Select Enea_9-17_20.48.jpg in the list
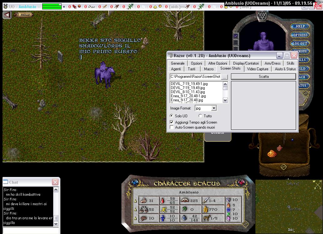The width and height of the screenshot is (323, 234). pyautogui.click(x=187, y=100)
